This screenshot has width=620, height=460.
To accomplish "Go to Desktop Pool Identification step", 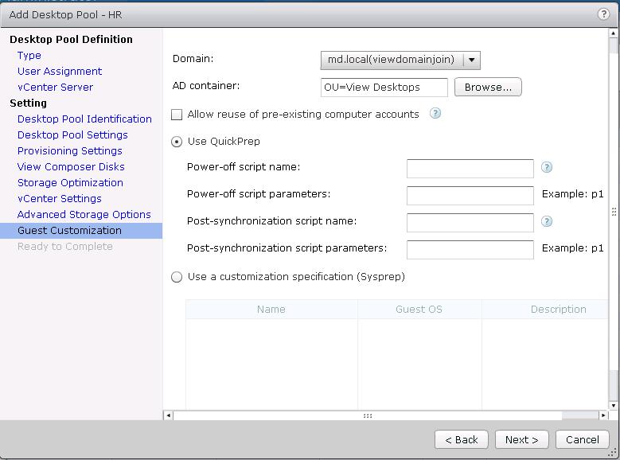I will 84,119.
